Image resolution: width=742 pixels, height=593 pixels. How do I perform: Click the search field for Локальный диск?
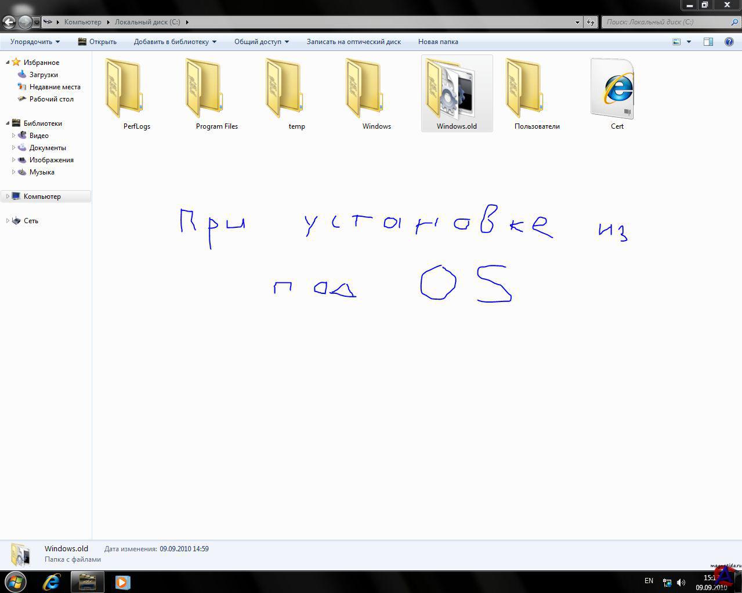coord(667,22)
